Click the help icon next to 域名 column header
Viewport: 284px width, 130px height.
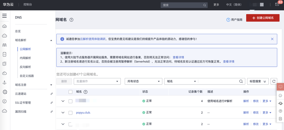tap(85, 92)
